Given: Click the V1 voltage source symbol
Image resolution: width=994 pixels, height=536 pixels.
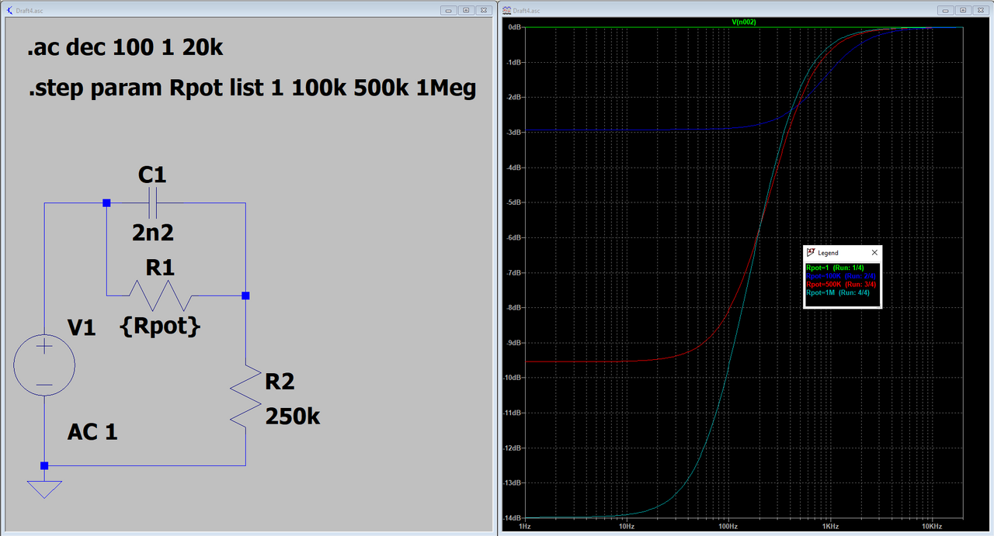Looking at the screenshot, I should point(44,366).
